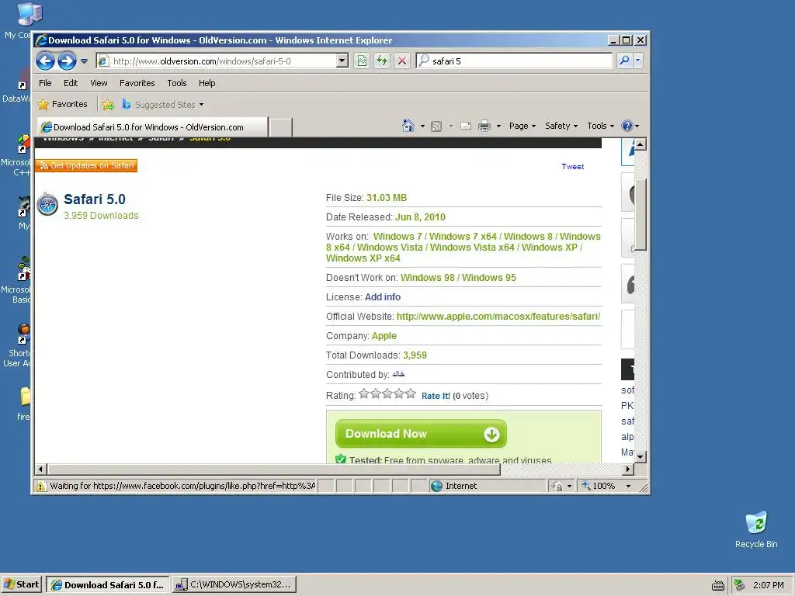Image resolution: width=795 pixels, height=596 pixels.
Task: Open the recent pages dropdown beside Forward
Action: pyautogui.click(x=84, y=61)
